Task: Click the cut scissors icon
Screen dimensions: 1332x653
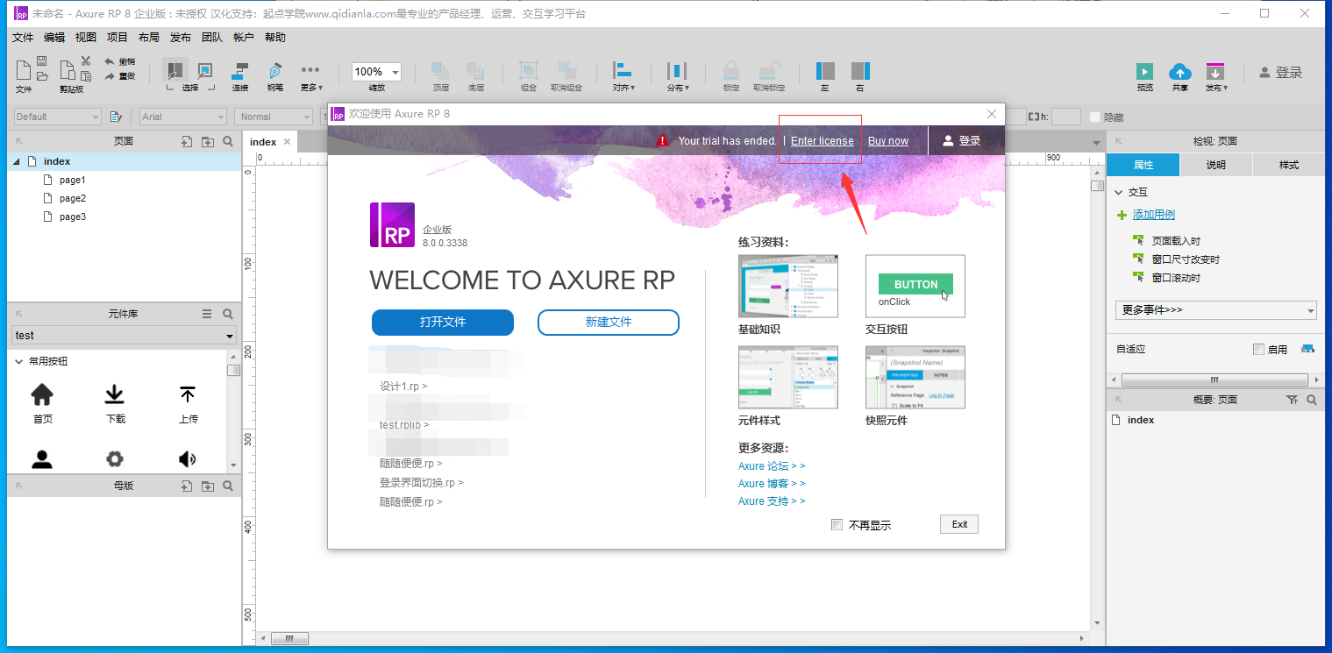Action: [x=86, y=60]
